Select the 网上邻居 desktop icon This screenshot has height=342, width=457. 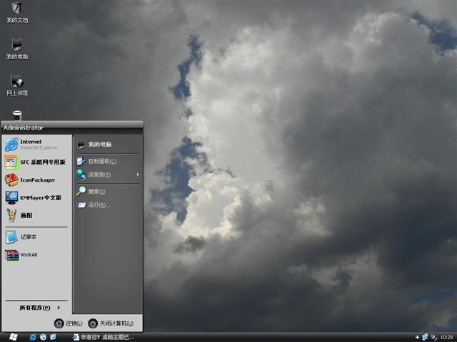pyautogui.click(x=17, y=85)
